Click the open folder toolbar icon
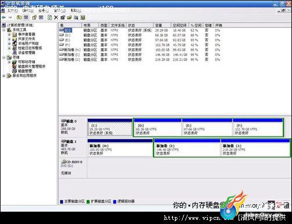 [x=69, y=17]
